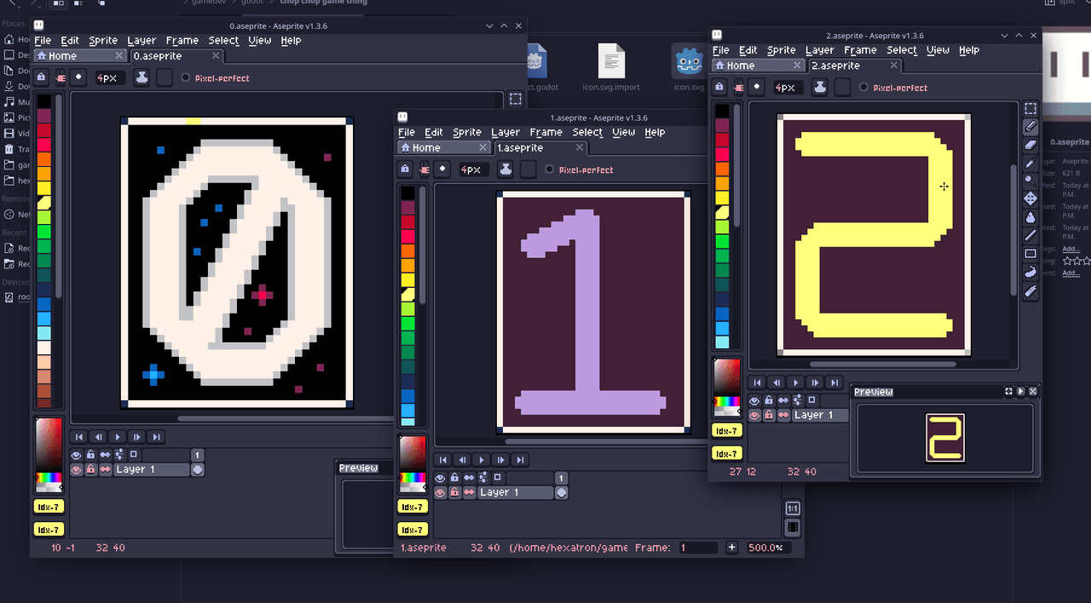Hide Layer 1 using eye icon in 2.aseprite
The width and height of the screenshot is (1091, 603).
tap(754, 416)
